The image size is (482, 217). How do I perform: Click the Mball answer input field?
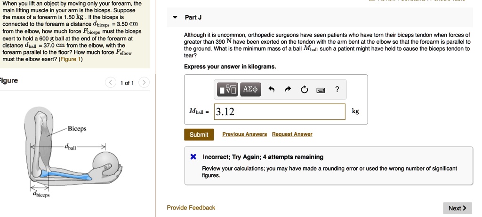280,112
